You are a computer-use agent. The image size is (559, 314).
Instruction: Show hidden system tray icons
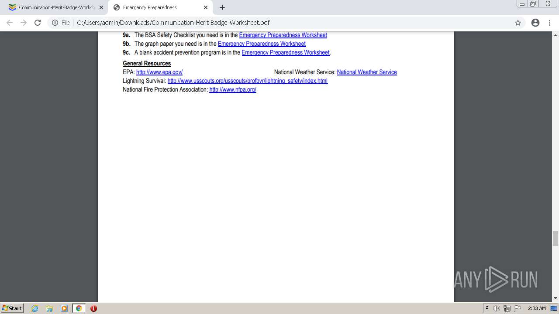point(487,308)
